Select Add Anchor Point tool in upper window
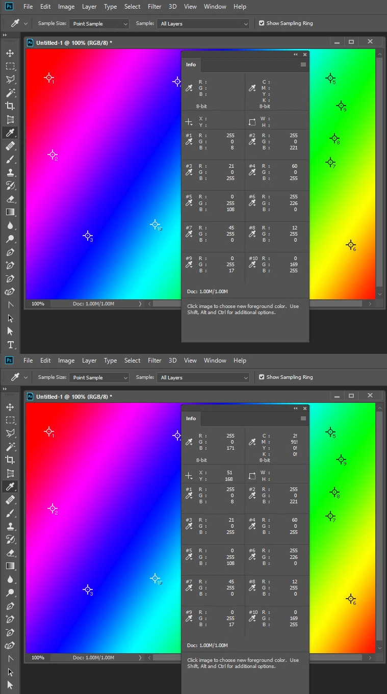Screen dimensions: 387x694 pyautogui.click(x=10, y=265)
